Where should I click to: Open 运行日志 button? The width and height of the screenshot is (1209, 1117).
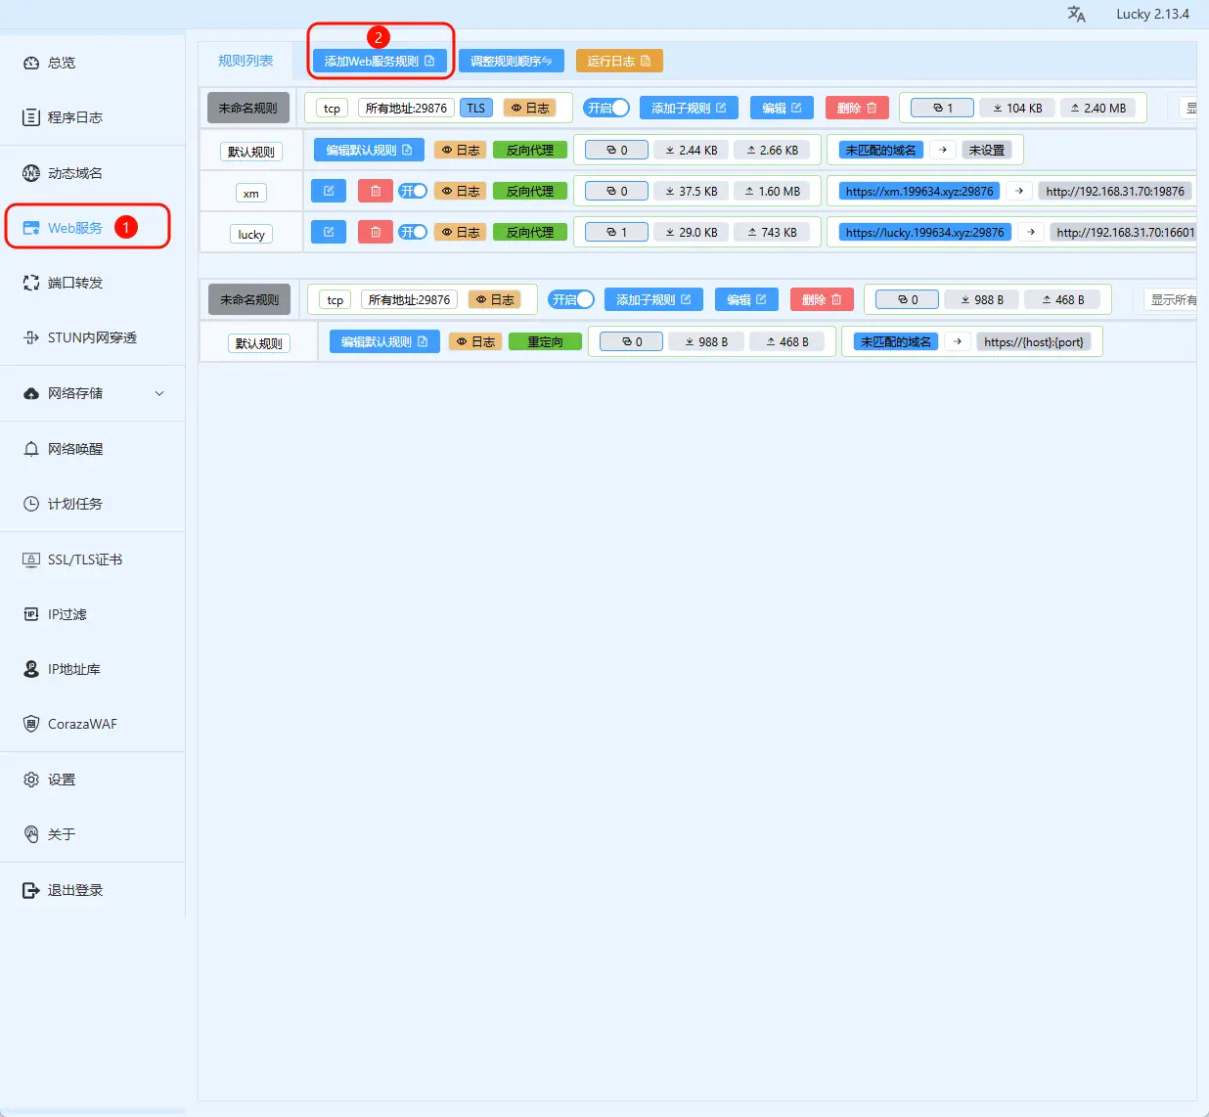(x=619, y=61)
